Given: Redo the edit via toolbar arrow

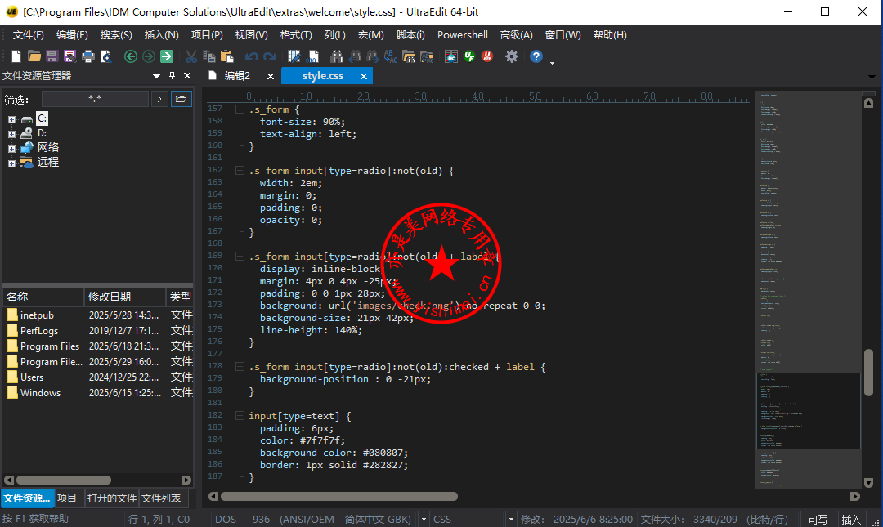Looking at the screenshot, I should click(270, 56).
